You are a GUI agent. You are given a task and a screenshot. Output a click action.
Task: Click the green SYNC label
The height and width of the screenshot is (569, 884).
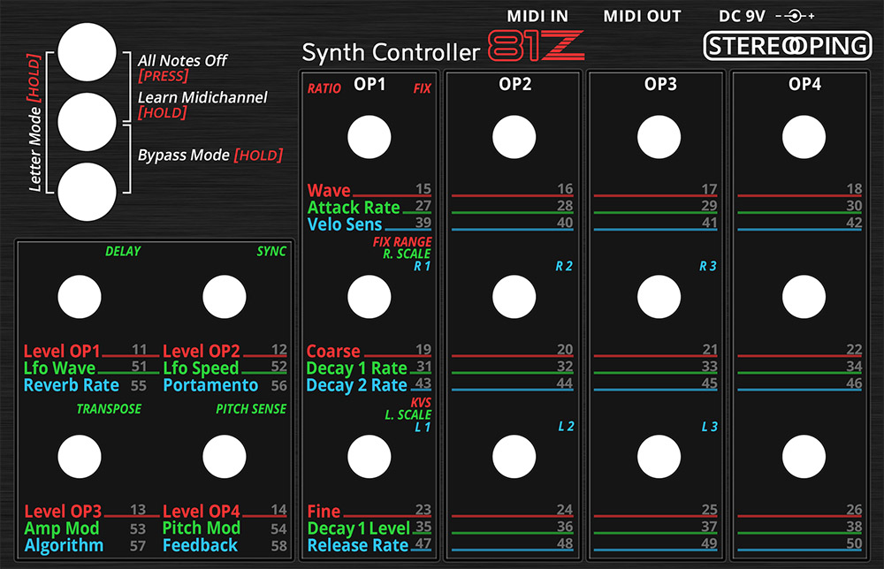click(x=271, y=251)
